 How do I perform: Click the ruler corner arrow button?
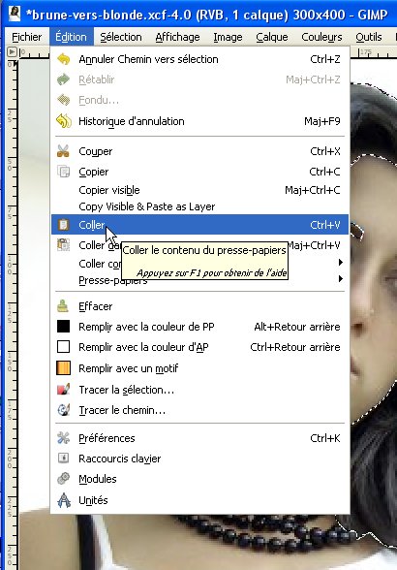point(12,52)
